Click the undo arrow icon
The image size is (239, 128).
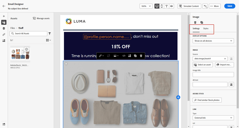pyautogui.click(x=205, y=6)
